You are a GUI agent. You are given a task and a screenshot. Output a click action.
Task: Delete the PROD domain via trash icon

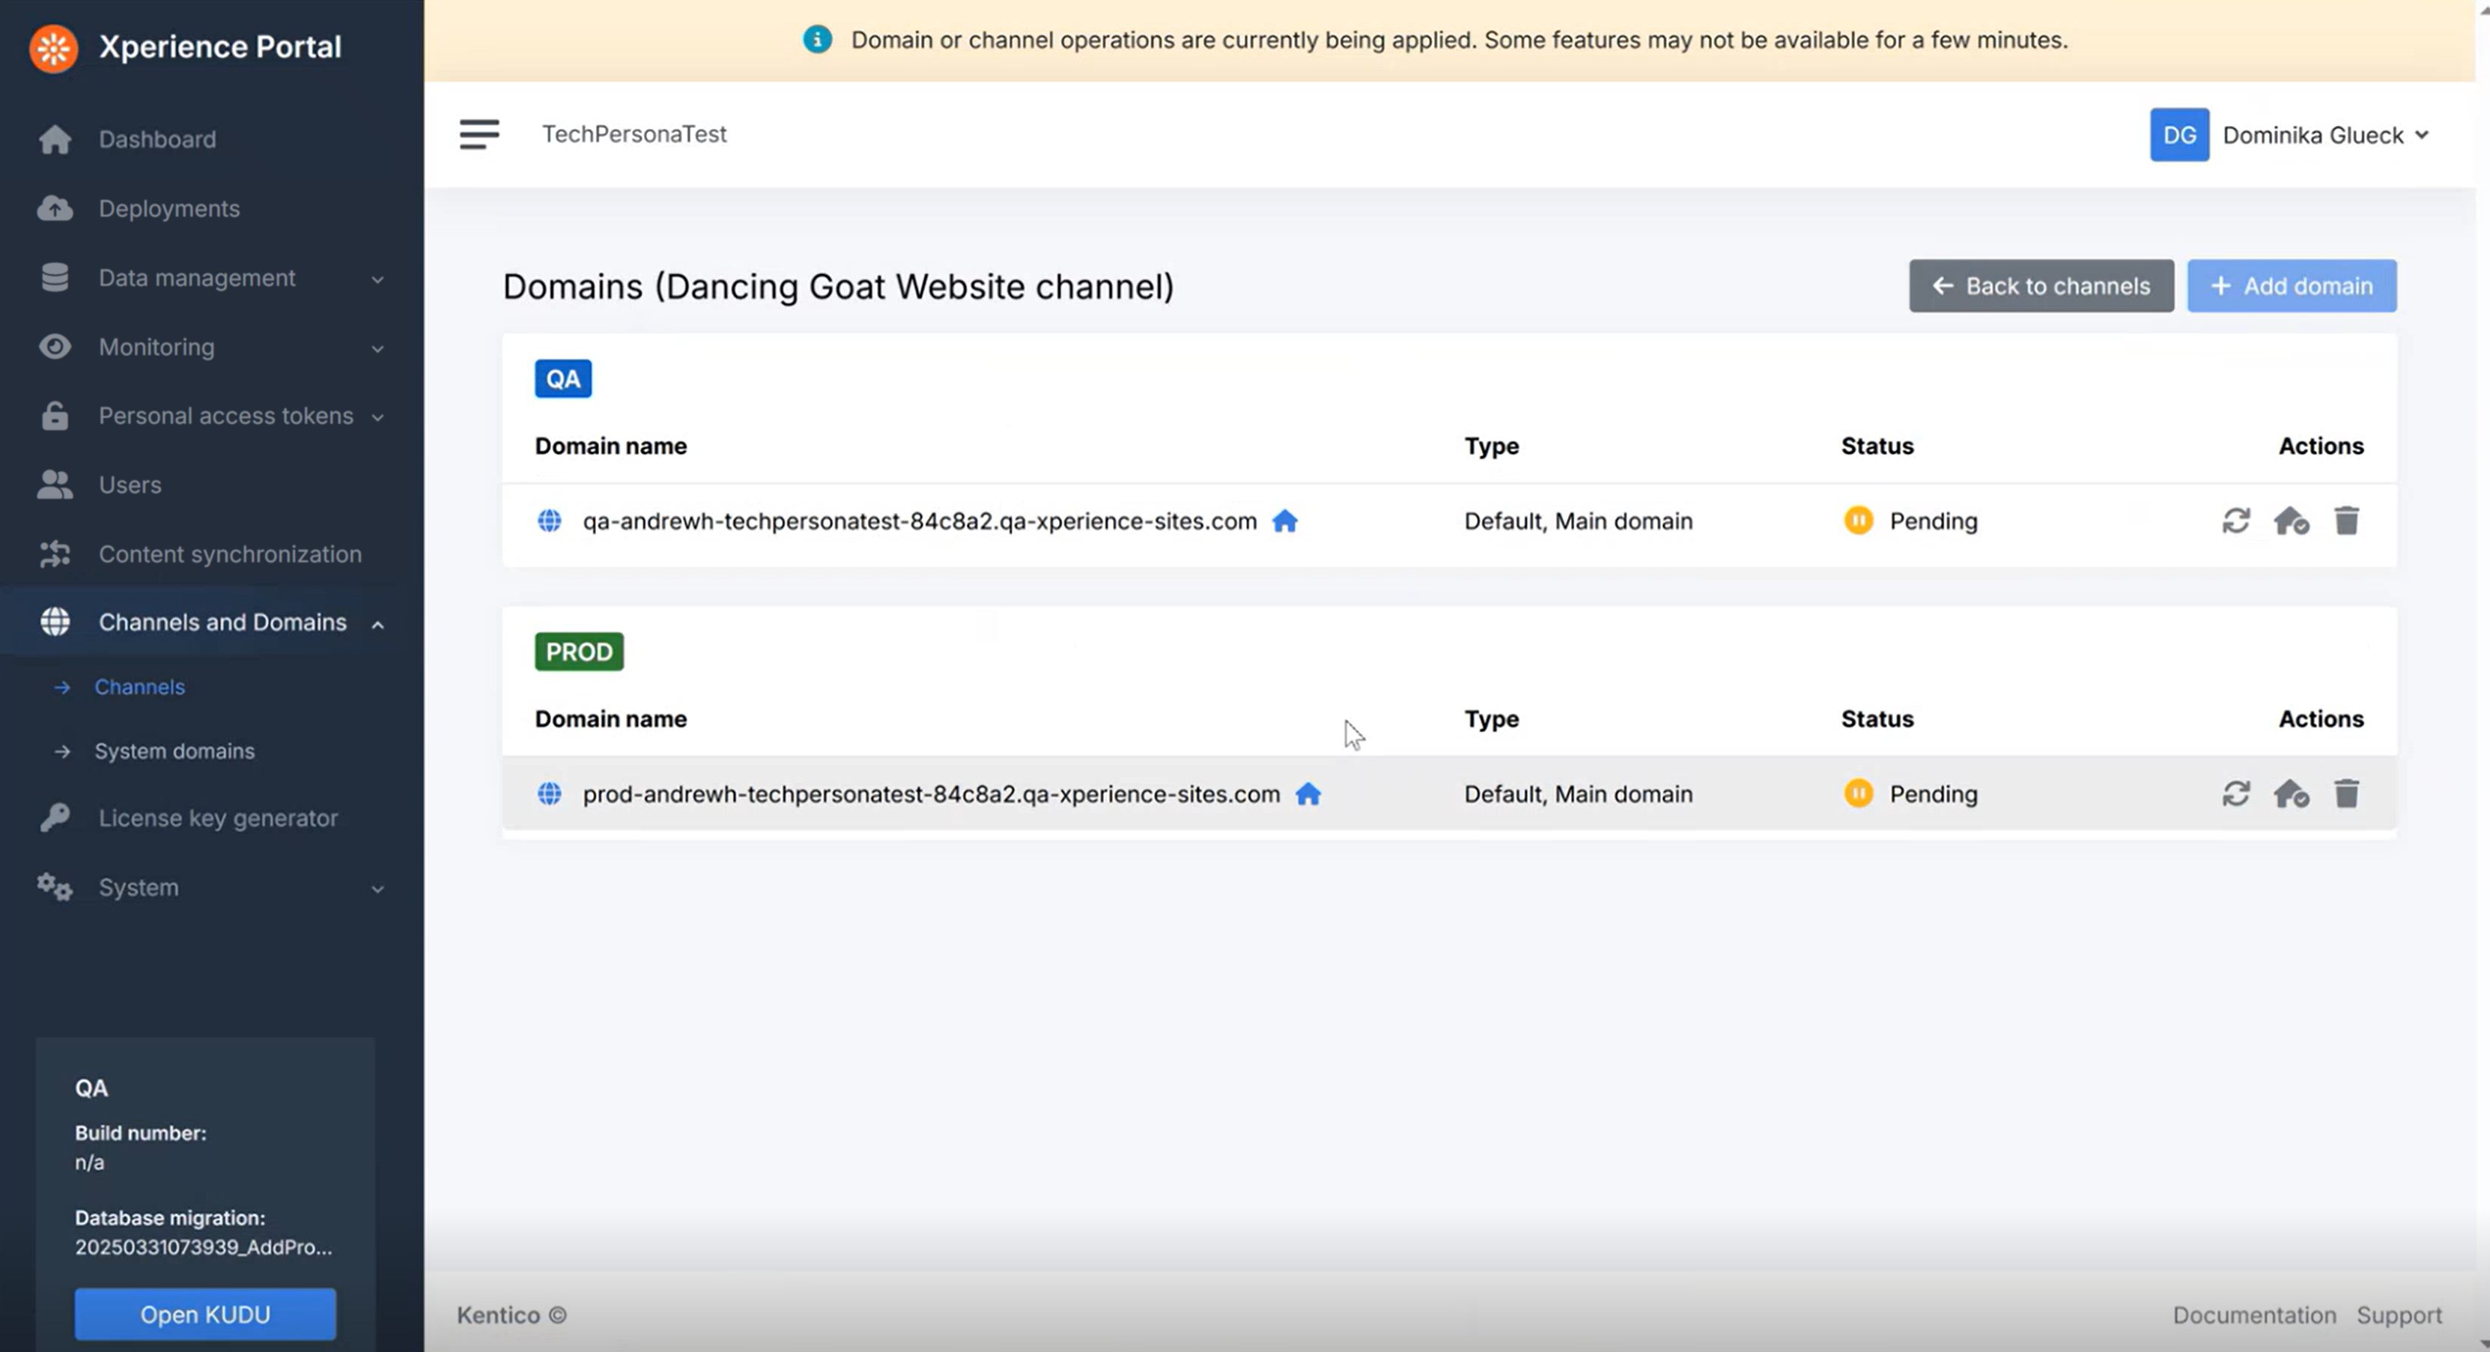coord(2346,794)
